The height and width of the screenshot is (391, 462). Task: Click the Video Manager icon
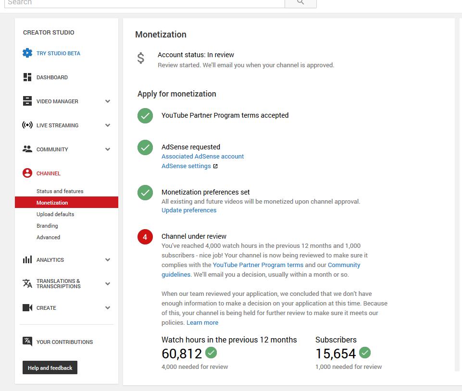tap(27, 101)
